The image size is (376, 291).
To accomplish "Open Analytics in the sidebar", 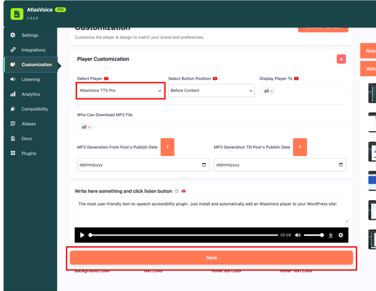I will [30, 94].
